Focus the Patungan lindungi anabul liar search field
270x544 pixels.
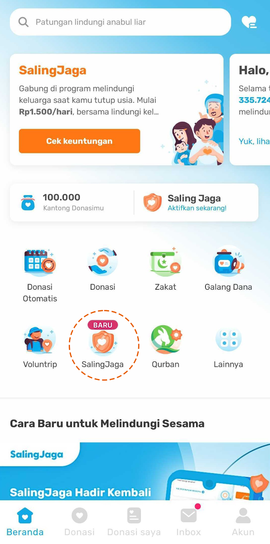coord(121,22)
